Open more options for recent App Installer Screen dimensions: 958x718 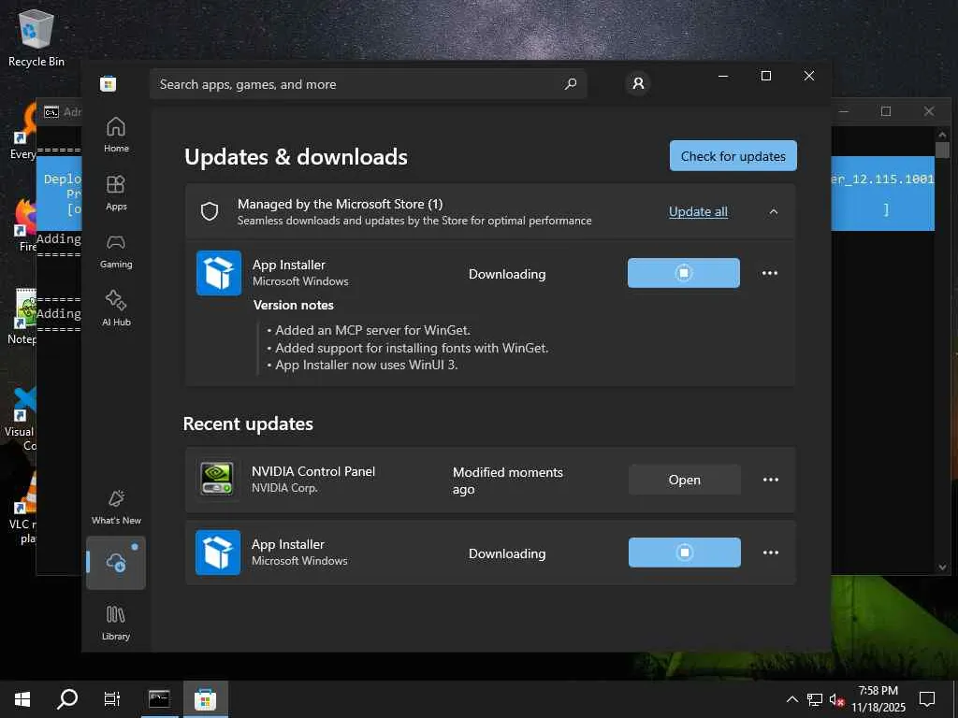[x=771, y=553]
